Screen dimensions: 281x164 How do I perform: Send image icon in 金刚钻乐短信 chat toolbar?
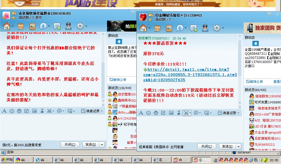coord(171,113)
